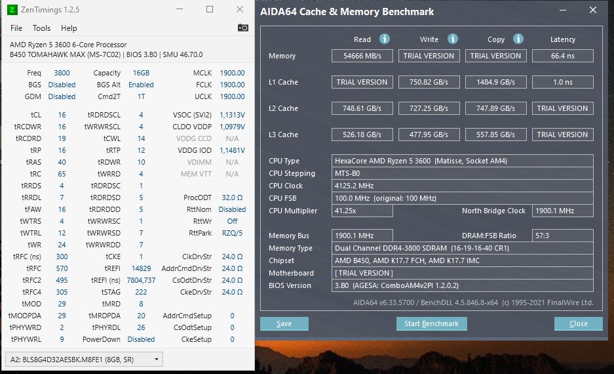This screenshot has width=614, height=374.
Task: Click the VSOC (SVI2) 1,1313V value
Action: [x=232, y=115]
